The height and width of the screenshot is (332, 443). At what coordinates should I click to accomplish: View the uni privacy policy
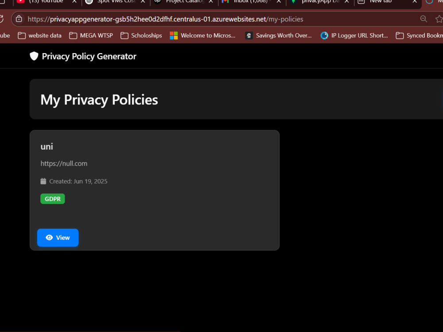coord(58,237)
